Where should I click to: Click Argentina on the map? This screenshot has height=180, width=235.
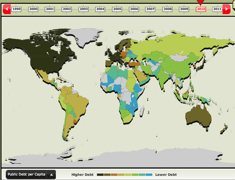click(x=69, y=122)
